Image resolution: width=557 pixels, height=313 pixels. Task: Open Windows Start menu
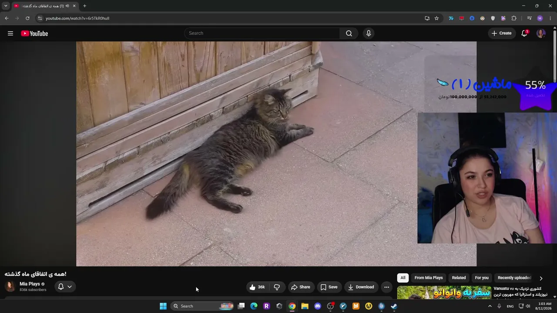pos(163,306)
